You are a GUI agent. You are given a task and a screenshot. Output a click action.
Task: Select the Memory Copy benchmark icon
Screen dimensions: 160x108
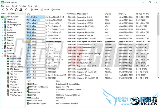(8, 64)
